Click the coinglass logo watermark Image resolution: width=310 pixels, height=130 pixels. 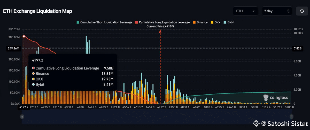click(x=275, y=98)
